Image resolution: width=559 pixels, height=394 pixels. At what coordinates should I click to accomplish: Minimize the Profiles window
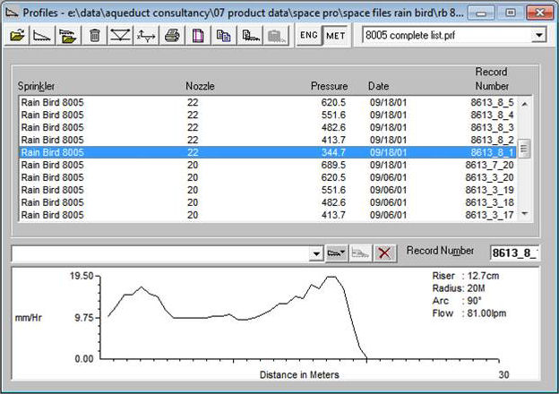pyautogui.click(x=481, y=13)
